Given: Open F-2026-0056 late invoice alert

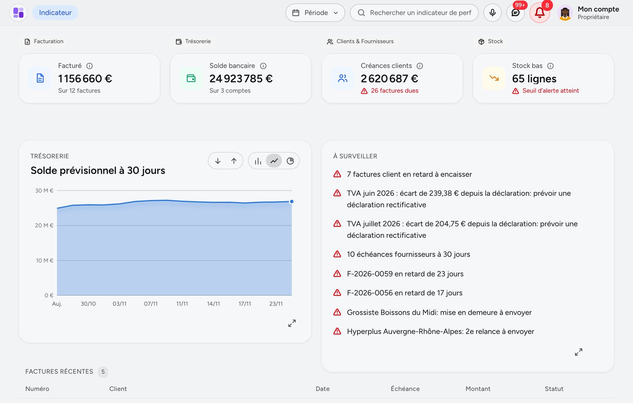Looking at the screenshot, I should [398, 293].
